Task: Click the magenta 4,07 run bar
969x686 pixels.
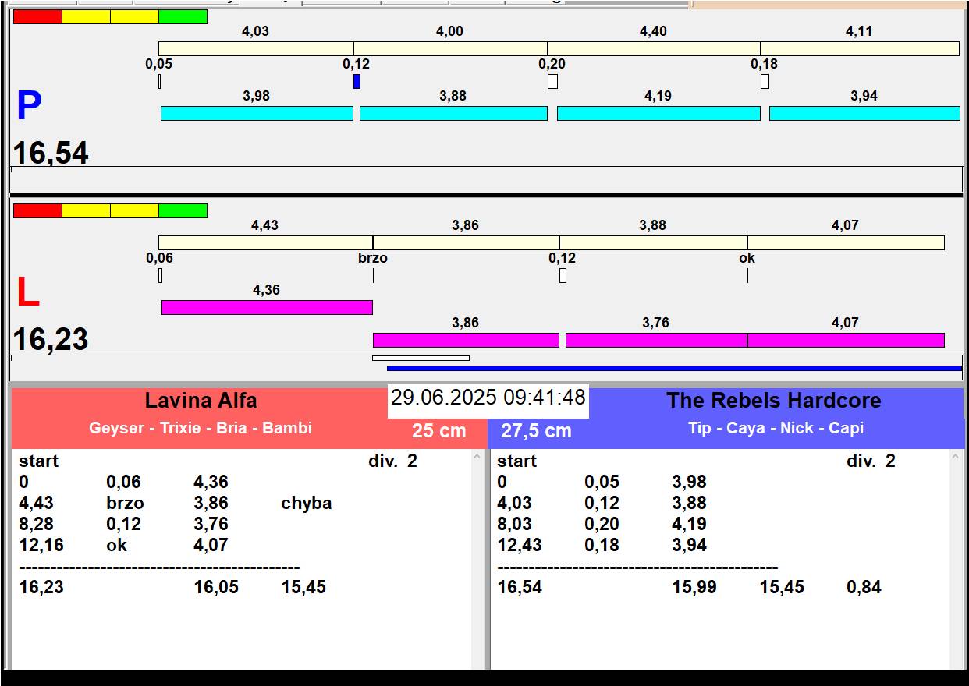Action: 846,340
